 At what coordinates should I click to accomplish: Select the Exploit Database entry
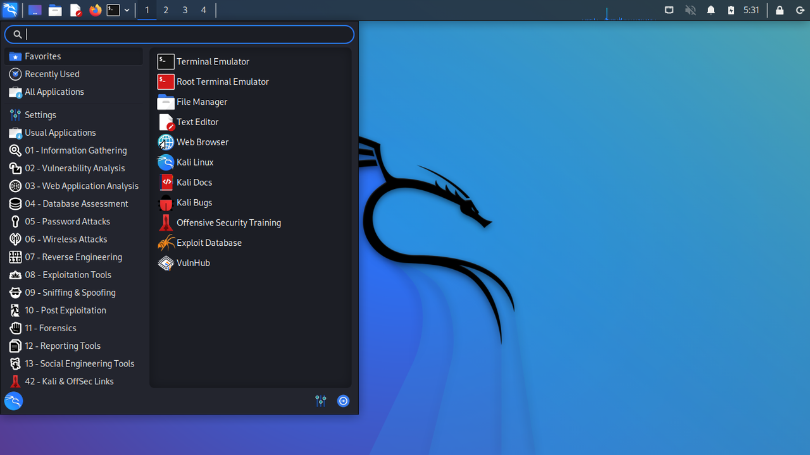click(209, 243)
